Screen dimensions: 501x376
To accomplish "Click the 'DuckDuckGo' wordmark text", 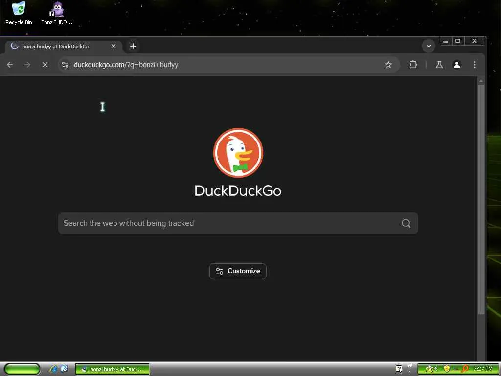I will (238, 191).
